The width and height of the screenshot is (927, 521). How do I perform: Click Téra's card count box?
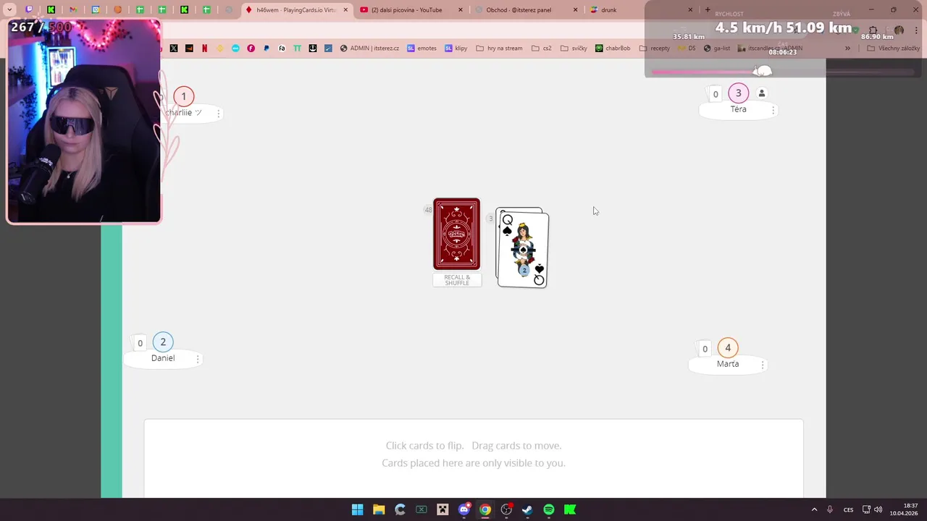pyautogui.click(x=716, y=94)
